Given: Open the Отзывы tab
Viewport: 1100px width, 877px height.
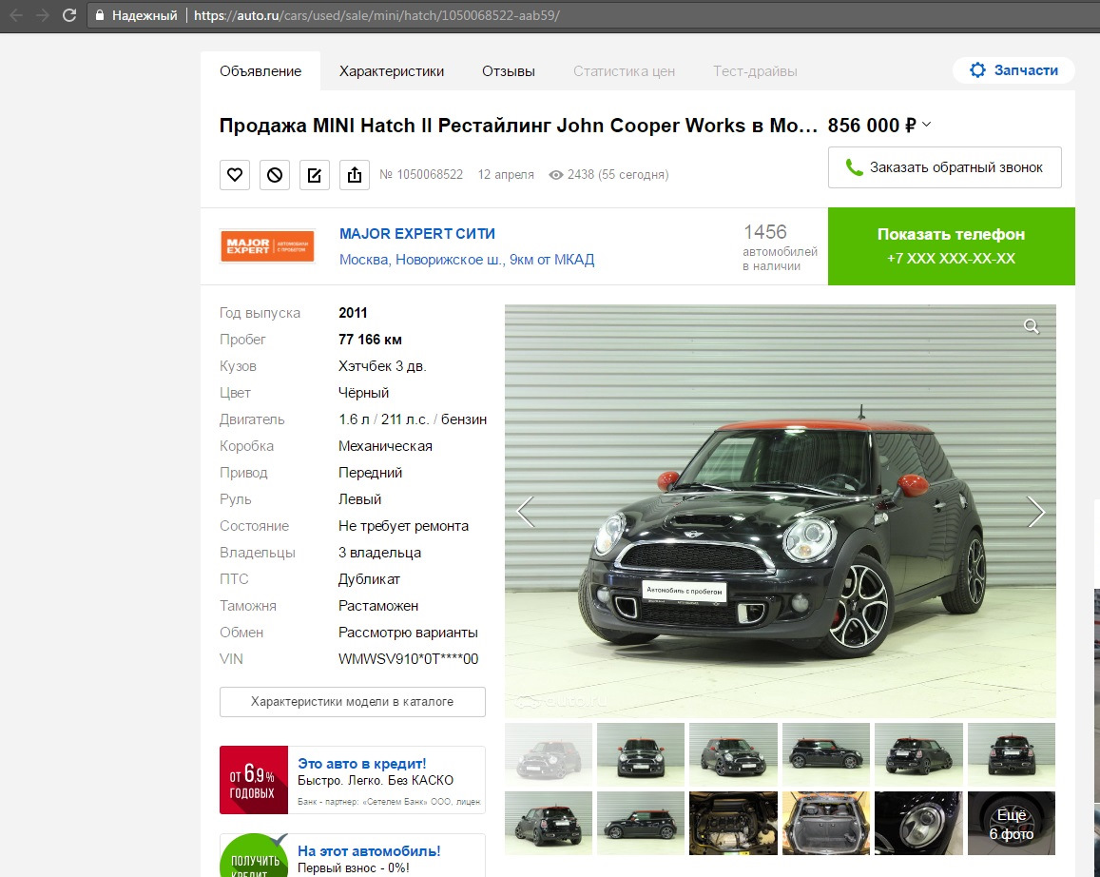Looking at the screenshot, I should coord(508,70).
